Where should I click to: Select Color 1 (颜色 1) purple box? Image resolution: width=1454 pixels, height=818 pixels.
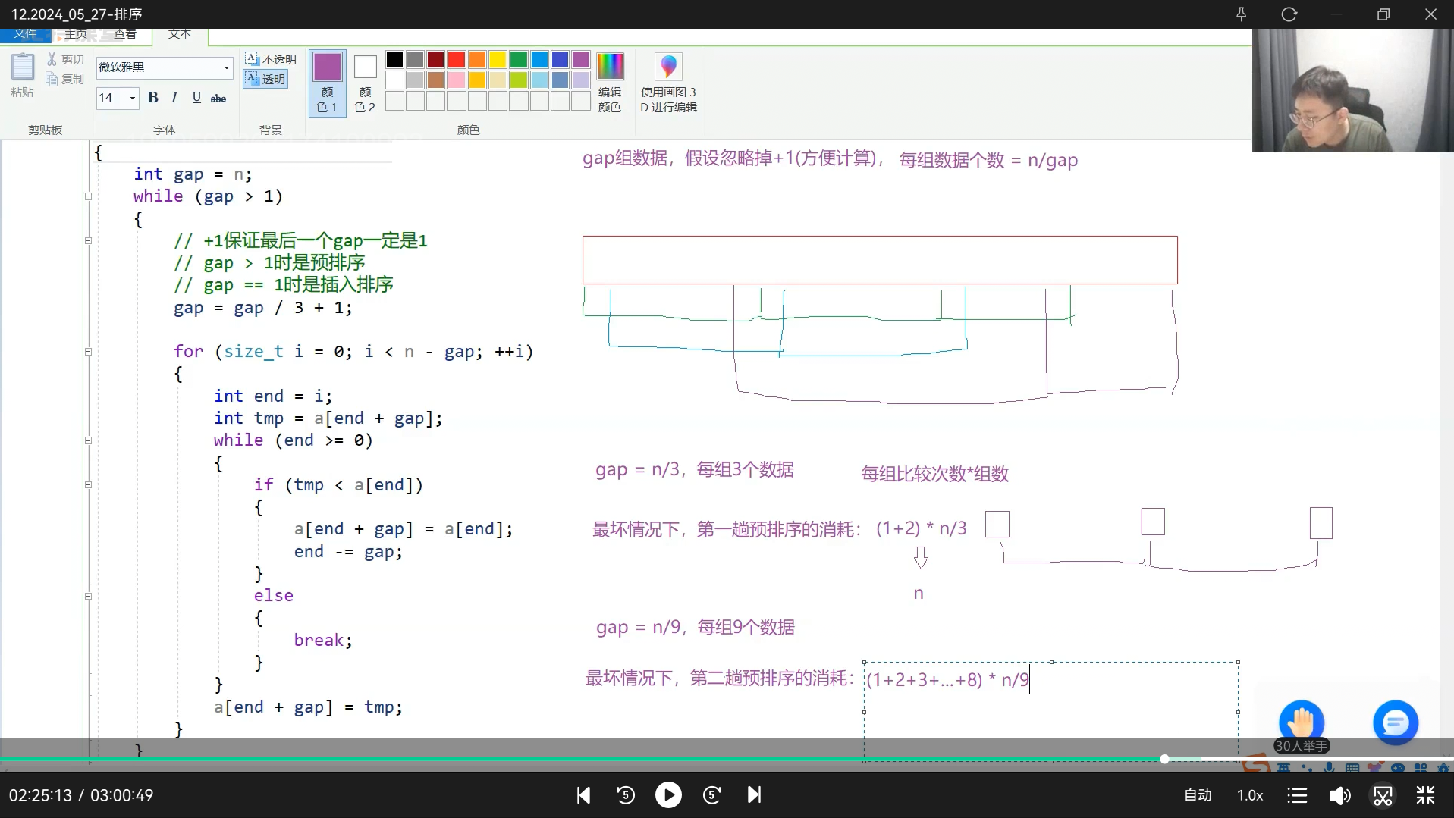pyautogui.click(x=327, y=83)
